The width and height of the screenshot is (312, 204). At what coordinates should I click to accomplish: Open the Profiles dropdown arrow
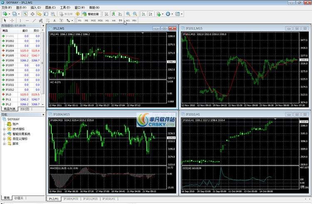(19, 14)
